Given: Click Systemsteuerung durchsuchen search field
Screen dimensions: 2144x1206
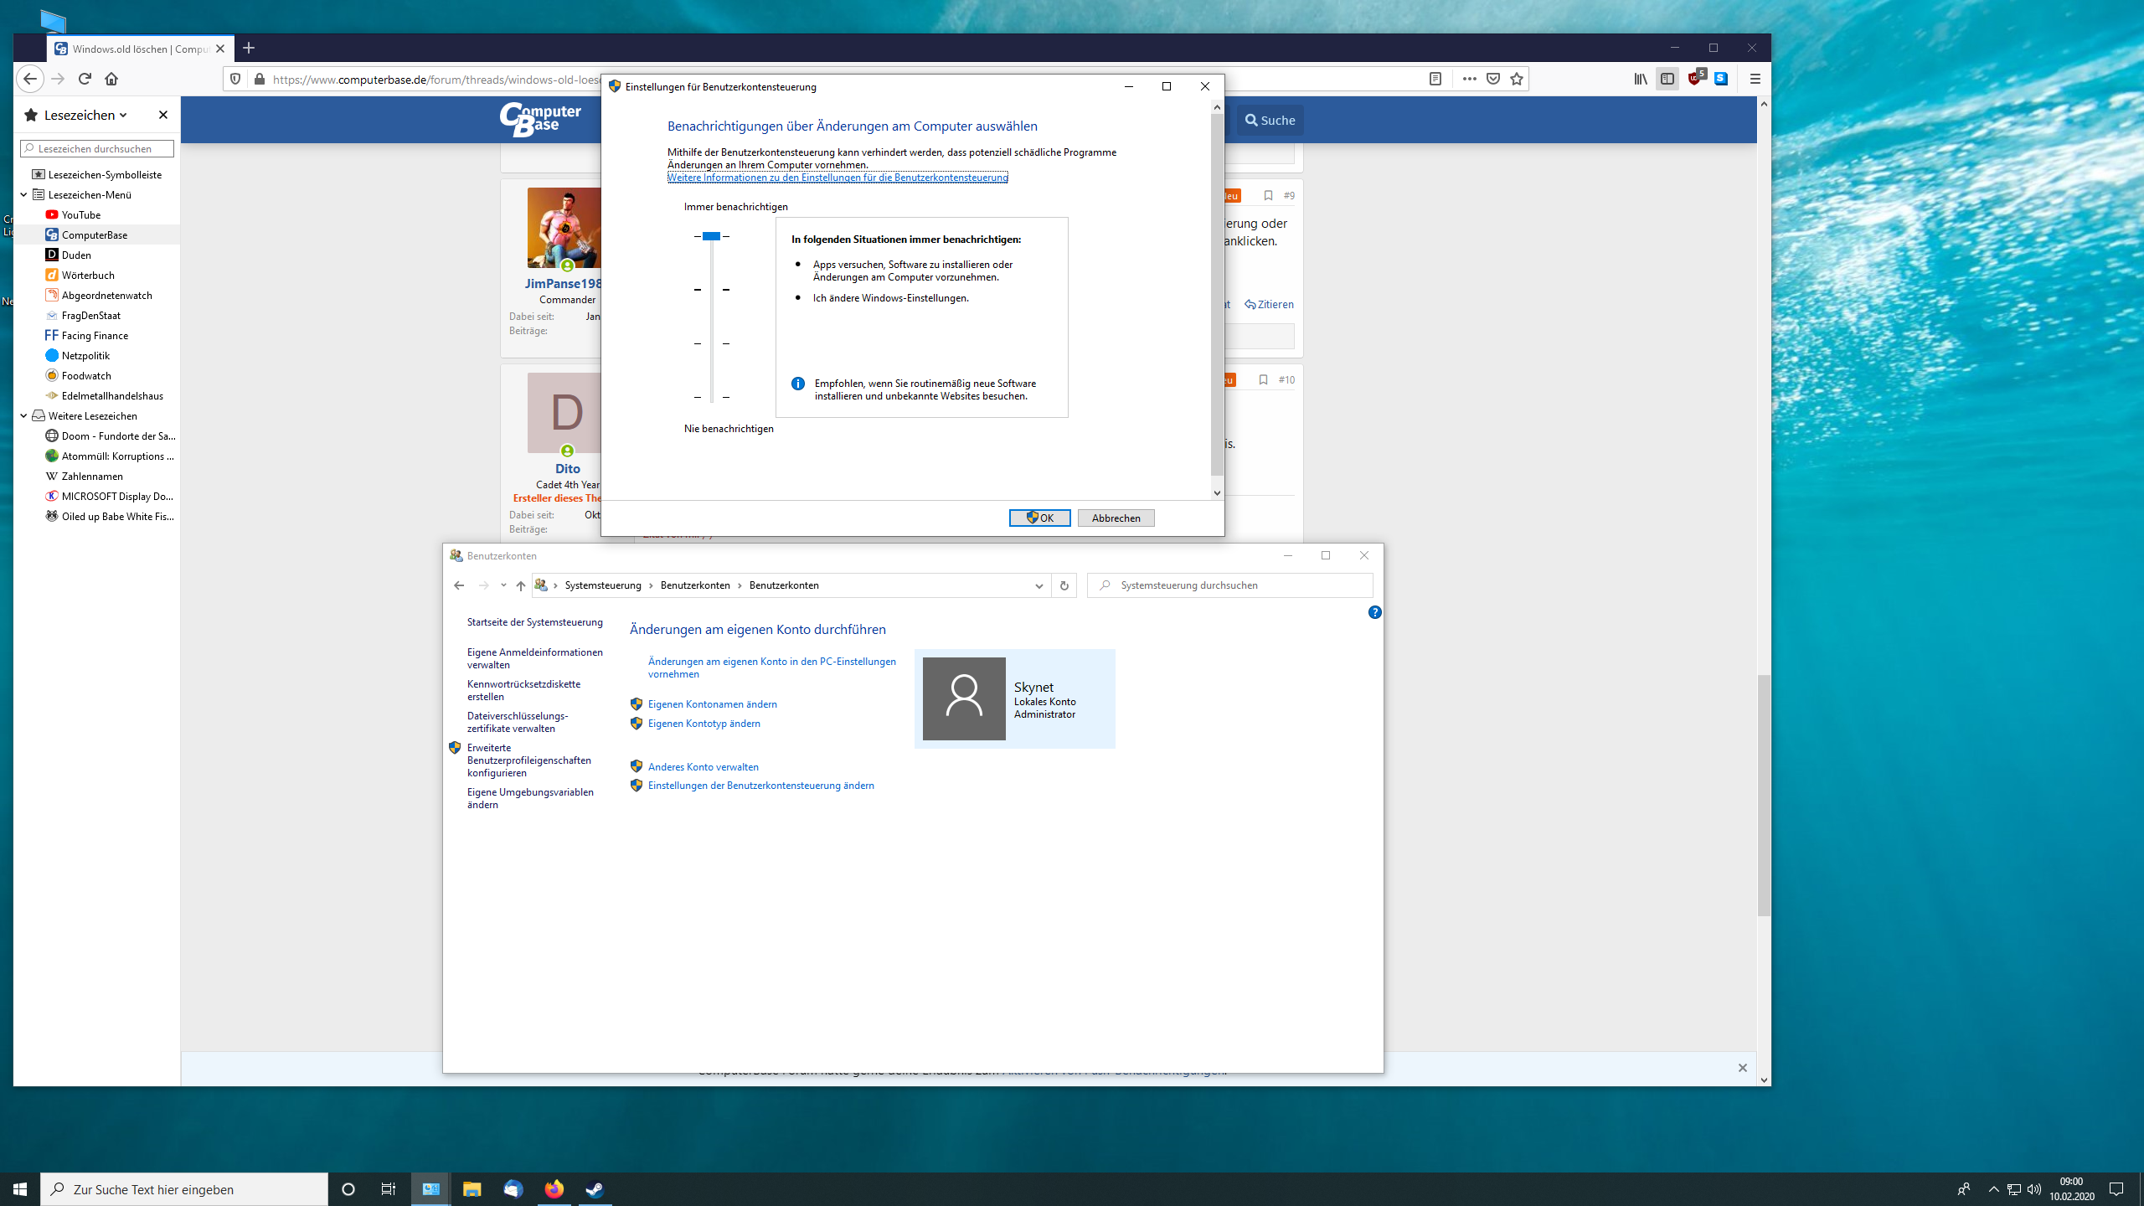Looking at the screenshot, I should point(1229,585).
